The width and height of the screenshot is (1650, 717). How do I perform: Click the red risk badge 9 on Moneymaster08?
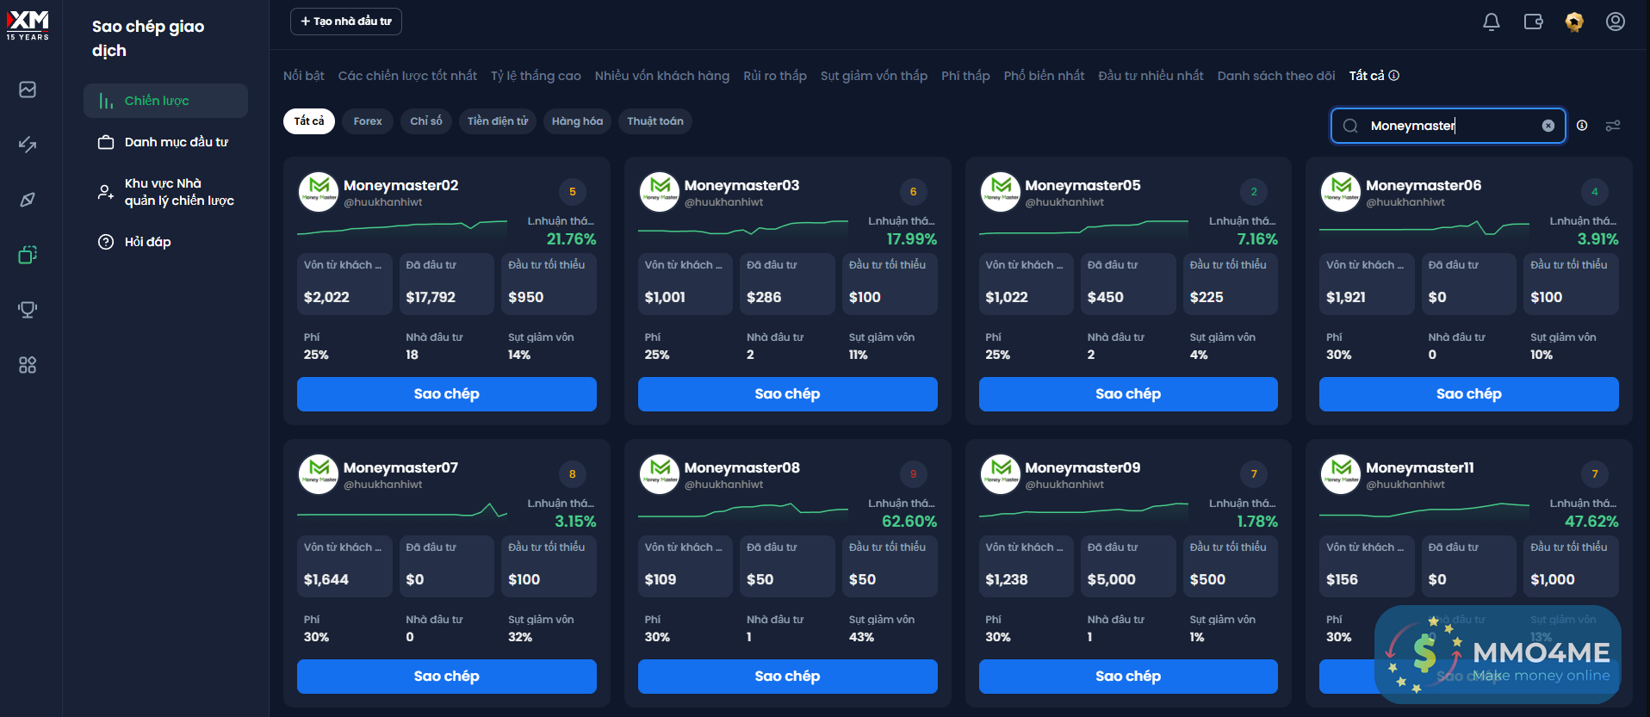tap(914, 474)
